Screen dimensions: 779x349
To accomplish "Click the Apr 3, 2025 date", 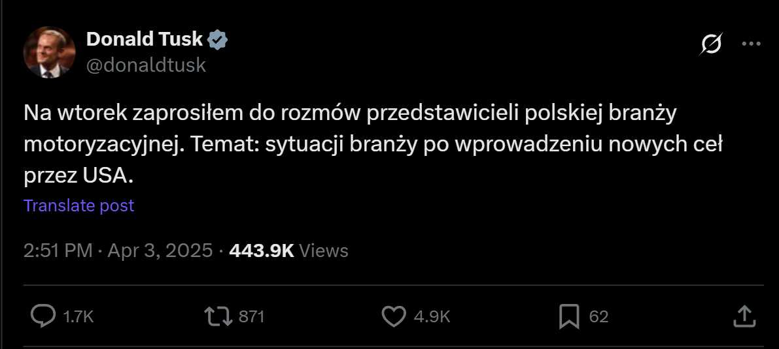I will coord(160,251).
